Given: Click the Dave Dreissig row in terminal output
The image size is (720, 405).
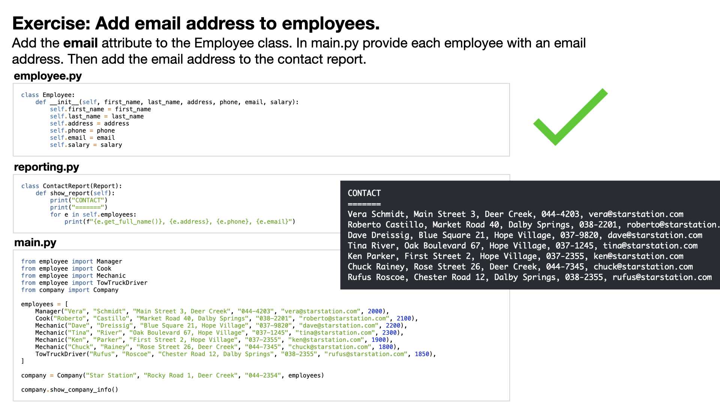Looking at the screenshot, I should coord(525,235).
